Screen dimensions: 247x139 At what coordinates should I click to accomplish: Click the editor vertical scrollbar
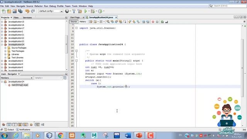pyautogui.click(x=242, y=68)
